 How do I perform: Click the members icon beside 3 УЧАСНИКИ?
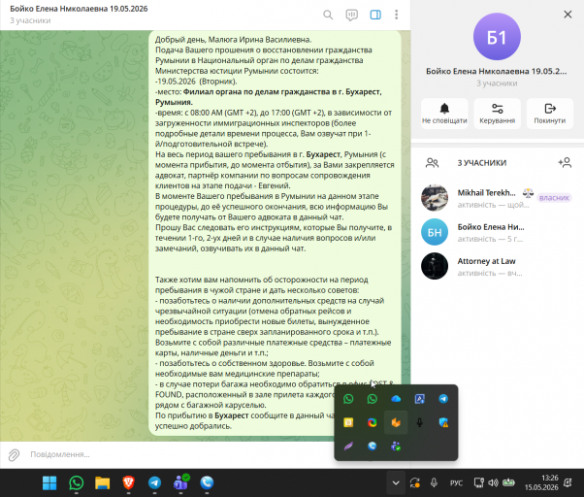coord(432,163)
